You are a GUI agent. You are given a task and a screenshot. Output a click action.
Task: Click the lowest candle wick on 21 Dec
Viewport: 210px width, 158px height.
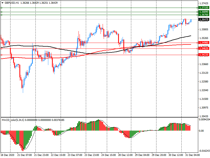pos(23,91)
